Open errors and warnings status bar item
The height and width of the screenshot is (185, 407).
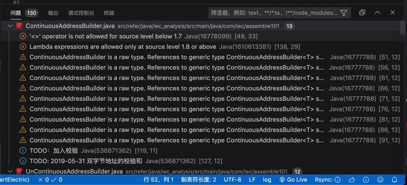pyautogui.click(x=50, y=180)
